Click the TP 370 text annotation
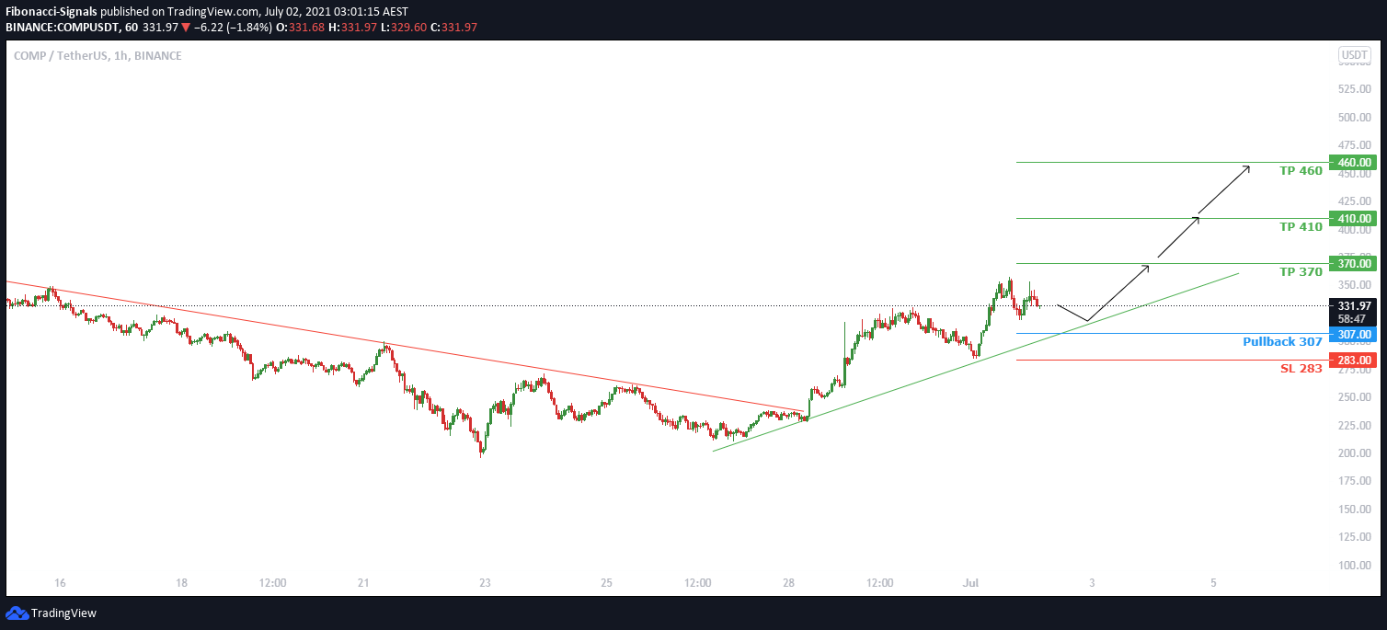 pos(1301,271)
